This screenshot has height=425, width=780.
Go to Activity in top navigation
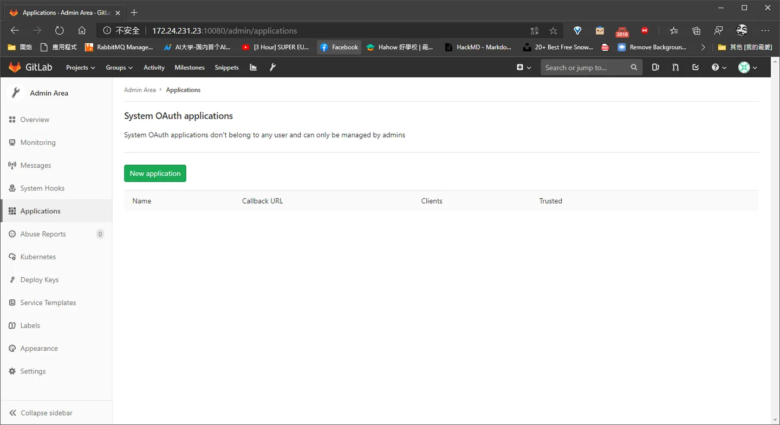point(154,68)
